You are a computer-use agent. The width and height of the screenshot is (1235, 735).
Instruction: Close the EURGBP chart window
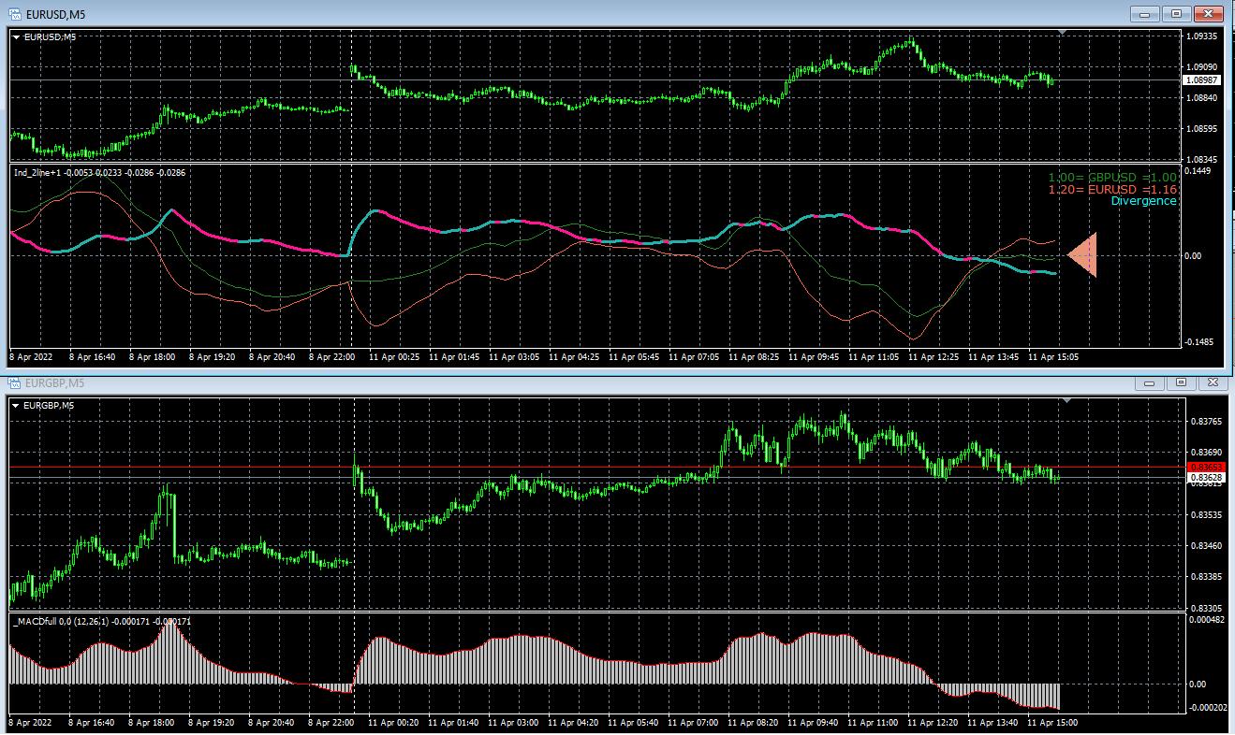point(1213,382)
